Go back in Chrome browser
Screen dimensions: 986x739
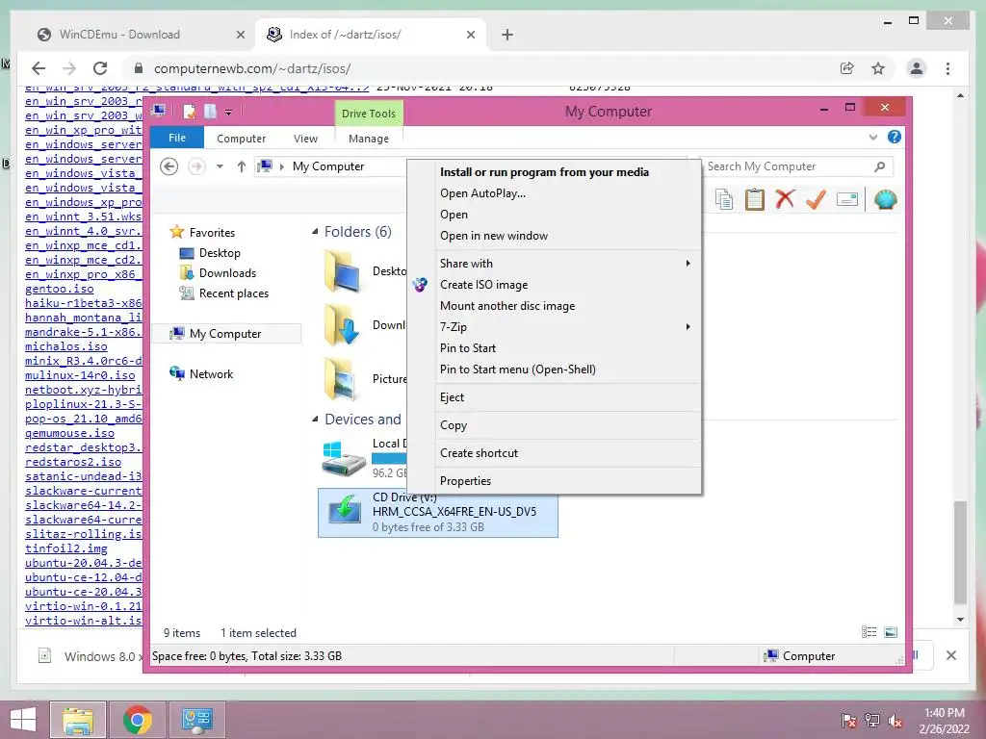pyautogui.click(x=39, y=68)
